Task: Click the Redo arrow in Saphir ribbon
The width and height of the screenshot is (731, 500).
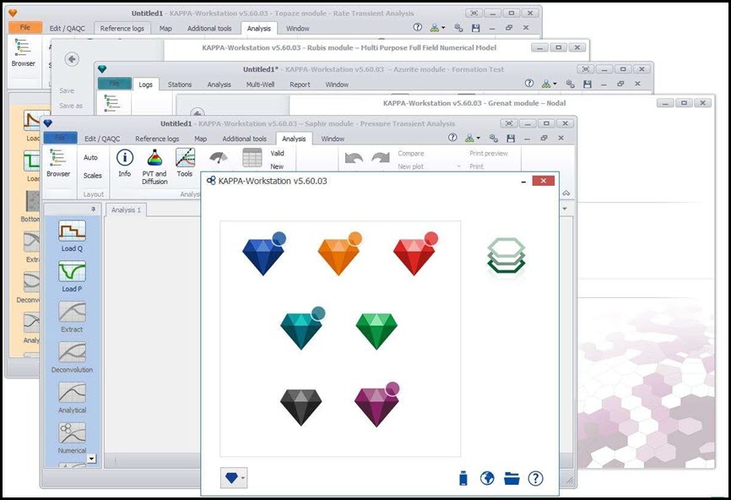Action: 381,158
